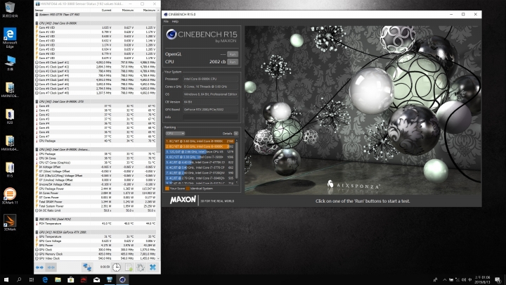
Task: Select ranking entry 3 Xeon 1279
Action: [200, 152]
